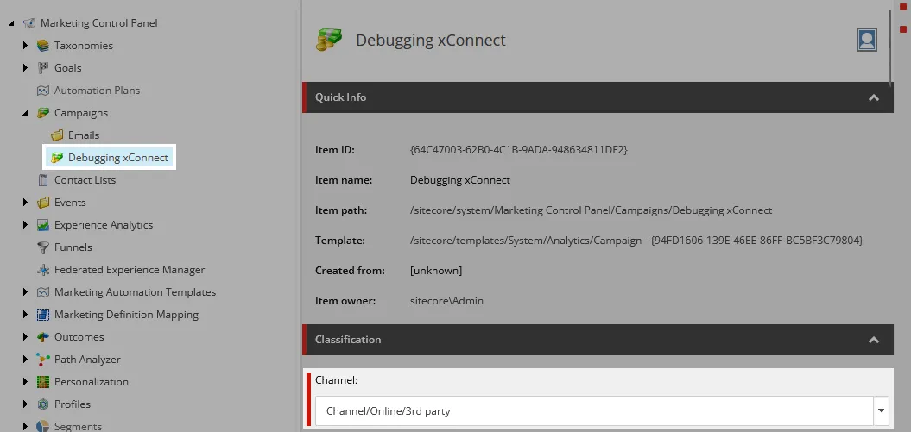911x432 pixels.
Task: Click the Marketing Automation Templates icon
Action: (43, 292)
